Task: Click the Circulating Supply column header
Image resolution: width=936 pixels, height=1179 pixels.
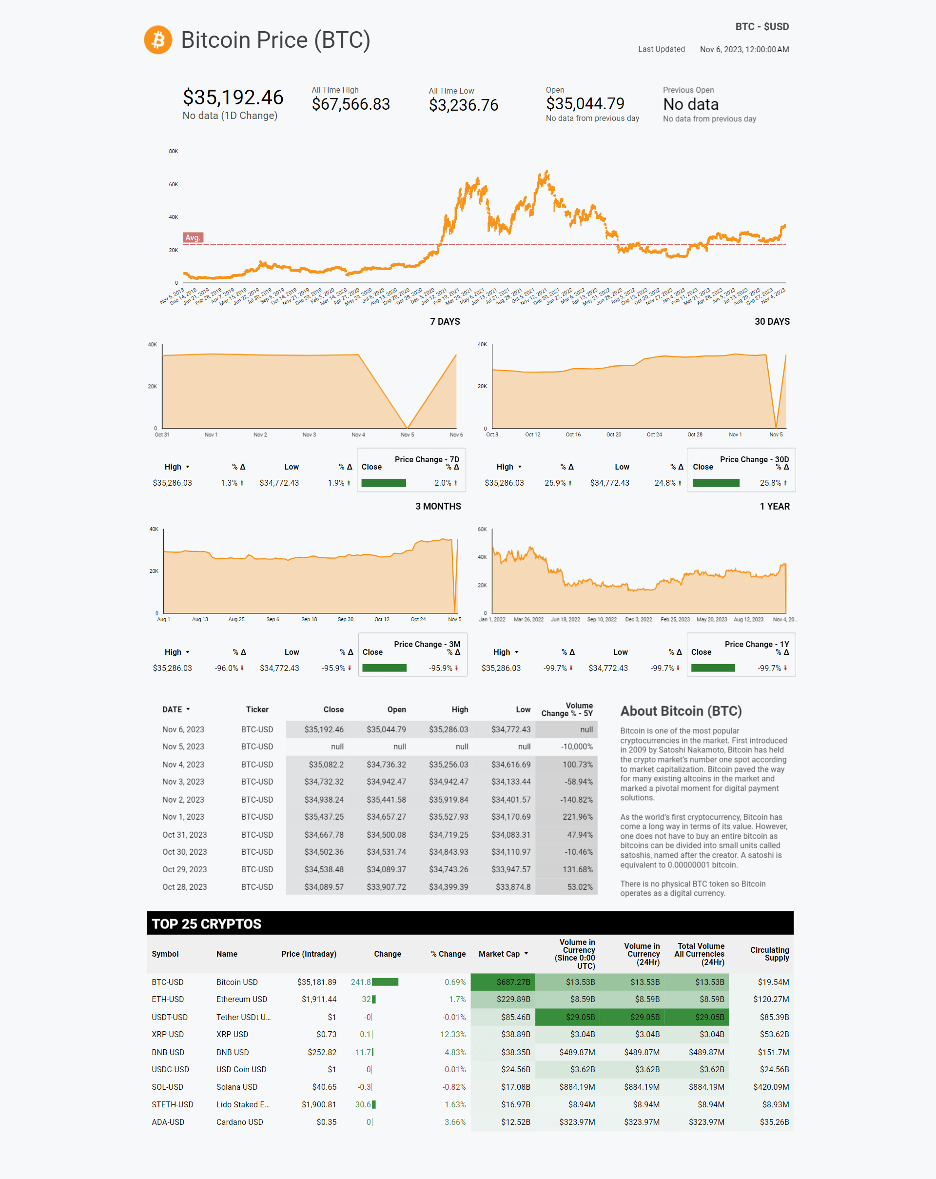Action: (x=769, y=954)
